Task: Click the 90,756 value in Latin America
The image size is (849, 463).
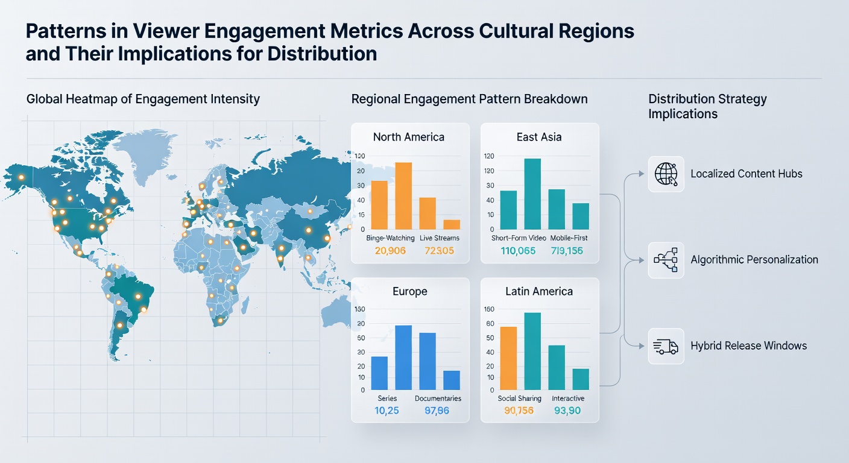Action: [x=519, y=411]
